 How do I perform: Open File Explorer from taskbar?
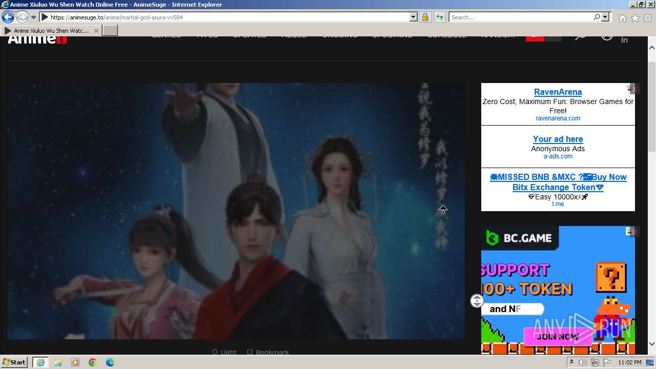58,362
